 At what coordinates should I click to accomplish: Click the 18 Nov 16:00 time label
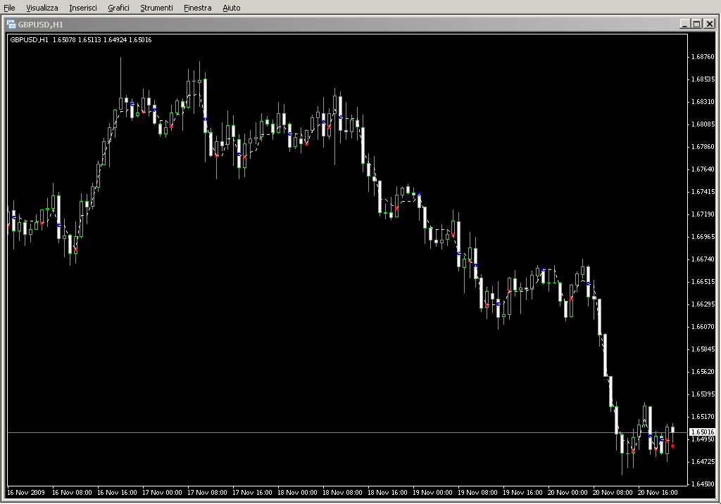tap(388, 493)
